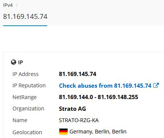This screenshot has height=138, width=164.
Task: Click the IP Address label
Action: click(x=25, y=74)
